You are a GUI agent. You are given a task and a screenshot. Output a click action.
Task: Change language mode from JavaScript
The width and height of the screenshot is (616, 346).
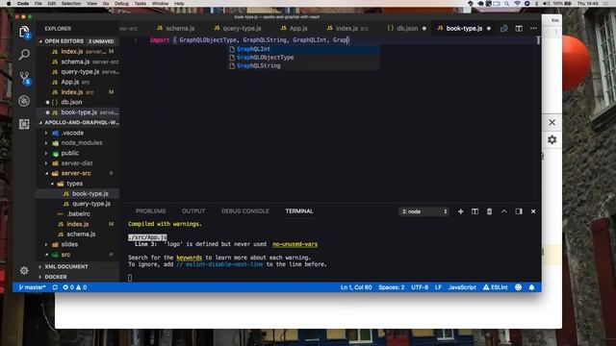(x=462, y=287)
